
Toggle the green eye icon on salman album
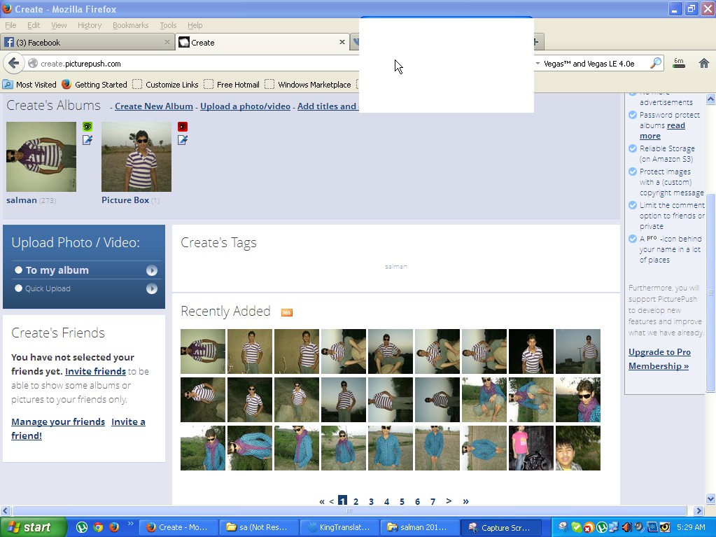[x=87, y=127]
